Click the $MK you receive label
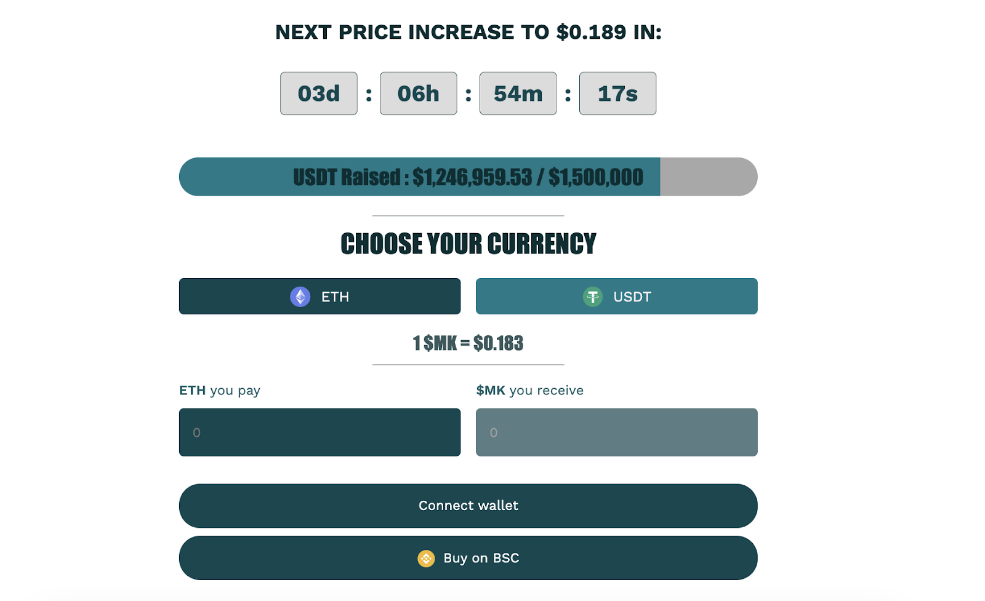This screenshot has height=601, width=985. coord(529,391)
